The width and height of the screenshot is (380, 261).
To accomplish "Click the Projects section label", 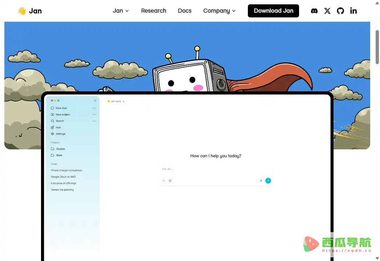I will [55, 142].
